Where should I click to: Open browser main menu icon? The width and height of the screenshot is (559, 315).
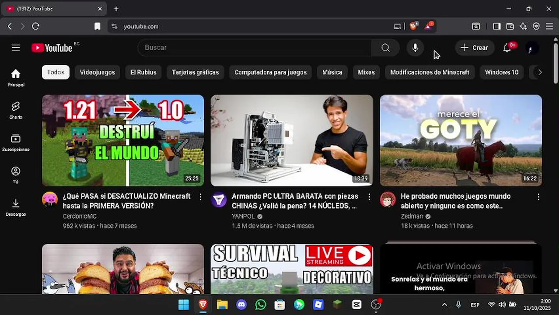click(x=549, y=26)
